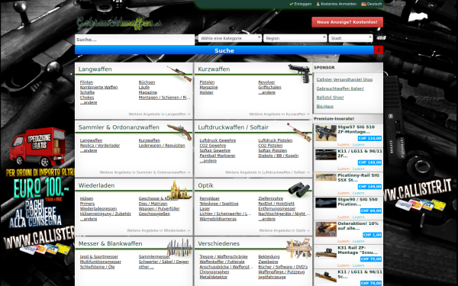Open the Zielfernrohre link under Optik
The image size is (458, 286).
pos(271,198)
